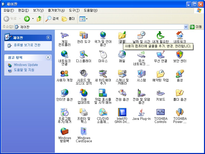Open 네트워크 연결 icon
The image size is (205, 154).
pos(65,54)
